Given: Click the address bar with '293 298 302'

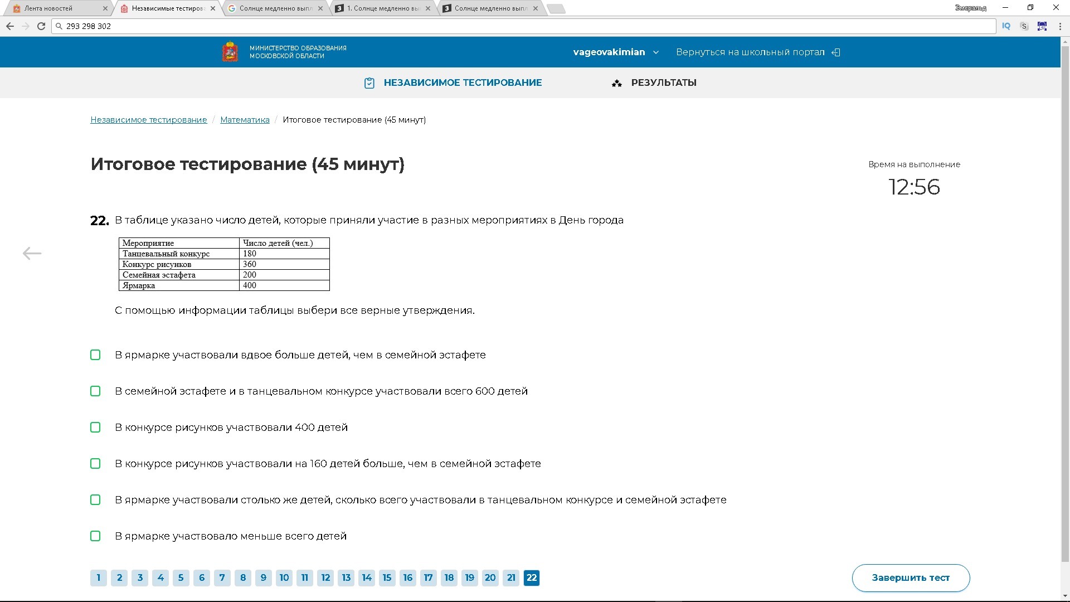Looking at the screenshot, I should click(x=524, y=26).
